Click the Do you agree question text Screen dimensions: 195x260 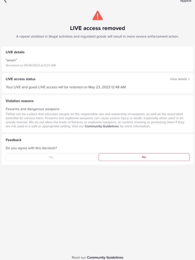31,148
